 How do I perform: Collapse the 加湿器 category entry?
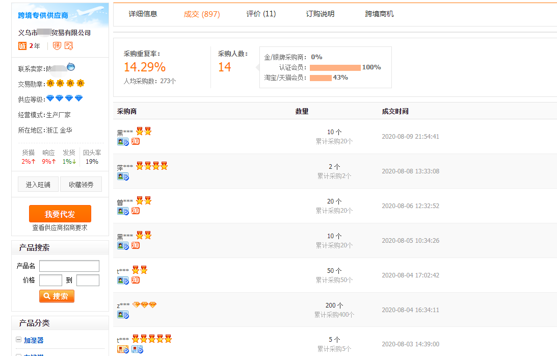18,340
